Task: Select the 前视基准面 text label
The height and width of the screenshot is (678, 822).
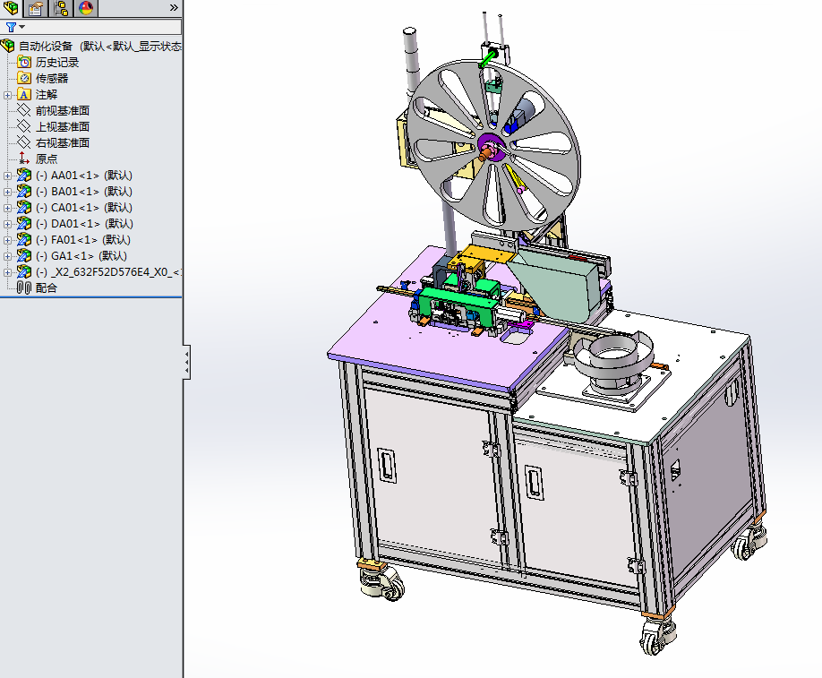Action: point(63,111)
